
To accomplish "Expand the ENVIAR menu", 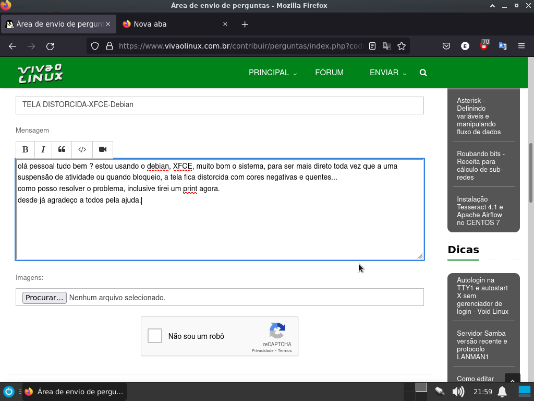I will (x=388, y=73).
